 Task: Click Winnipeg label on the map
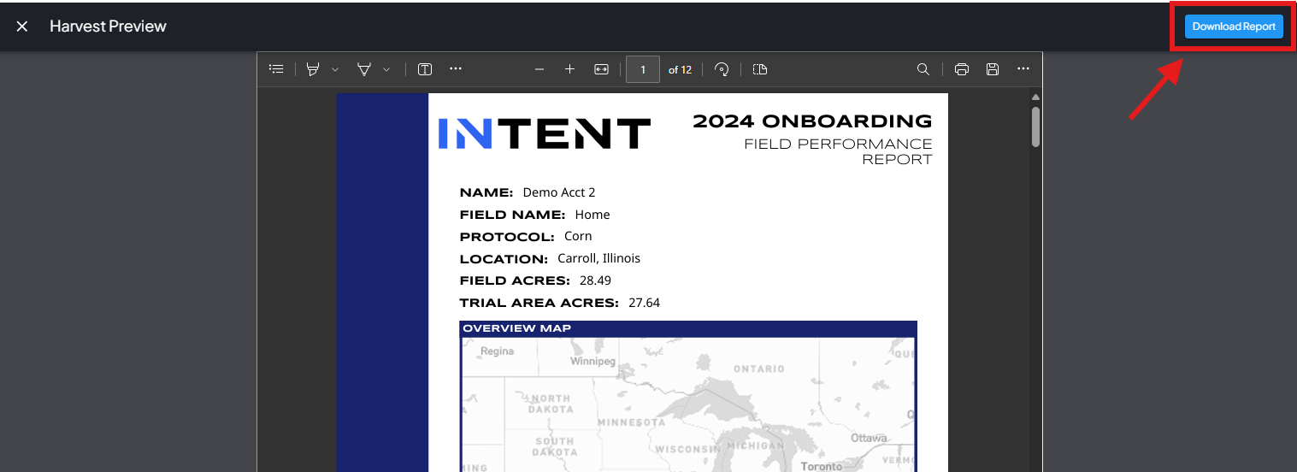click(x=593, y=362)
